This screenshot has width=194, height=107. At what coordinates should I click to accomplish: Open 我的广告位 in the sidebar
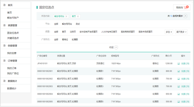[x=13, y=73]
